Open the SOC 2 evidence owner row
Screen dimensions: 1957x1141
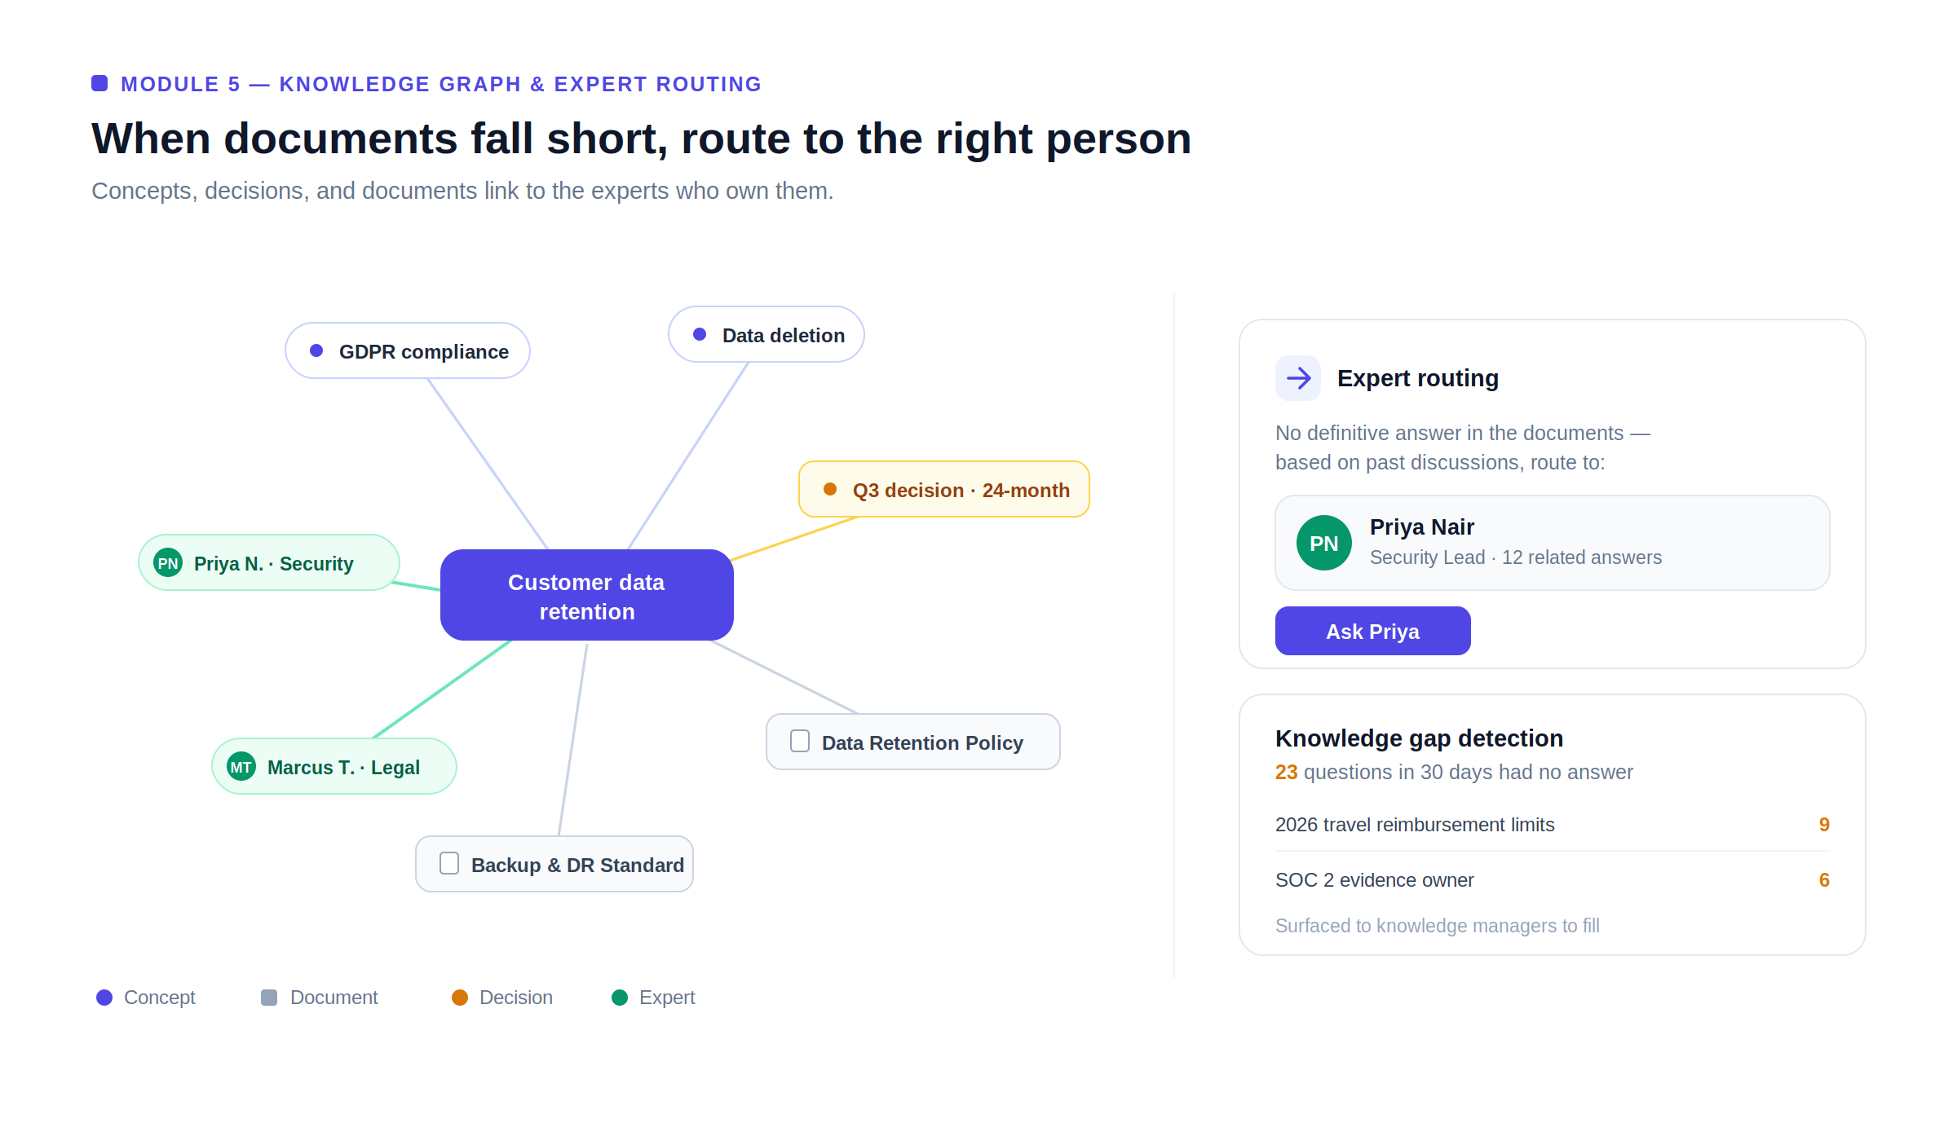click(x=1553, y=880)
